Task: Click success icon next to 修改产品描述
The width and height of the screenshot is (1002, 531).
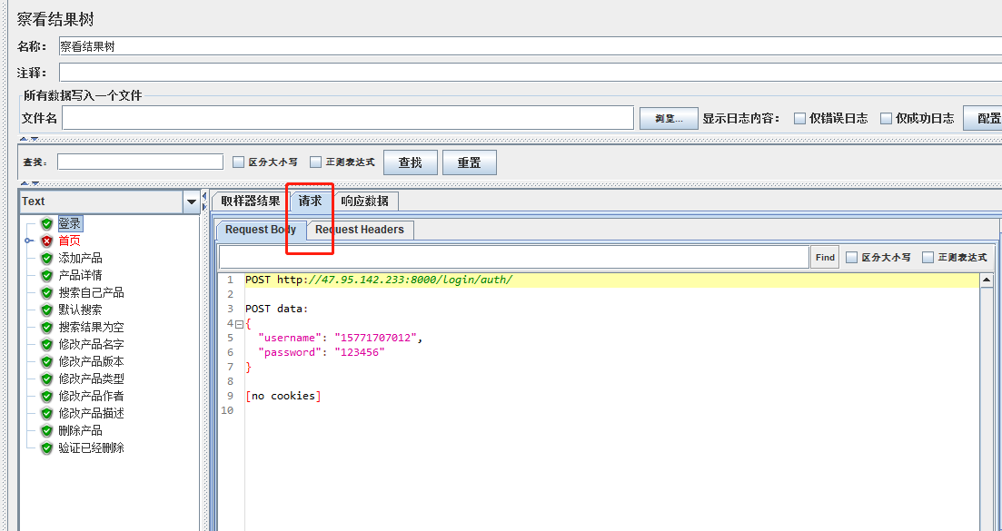Action: pyautogui.click(x=46, y=414)
